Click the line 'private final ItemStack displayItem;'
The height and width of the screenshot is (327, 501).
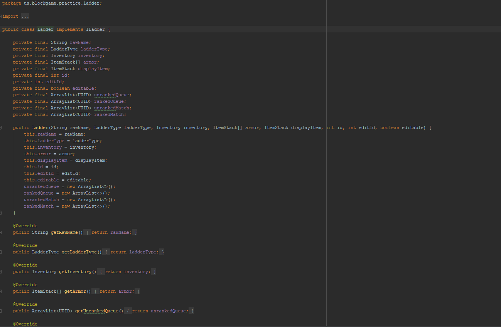click(x=62, y=69)
